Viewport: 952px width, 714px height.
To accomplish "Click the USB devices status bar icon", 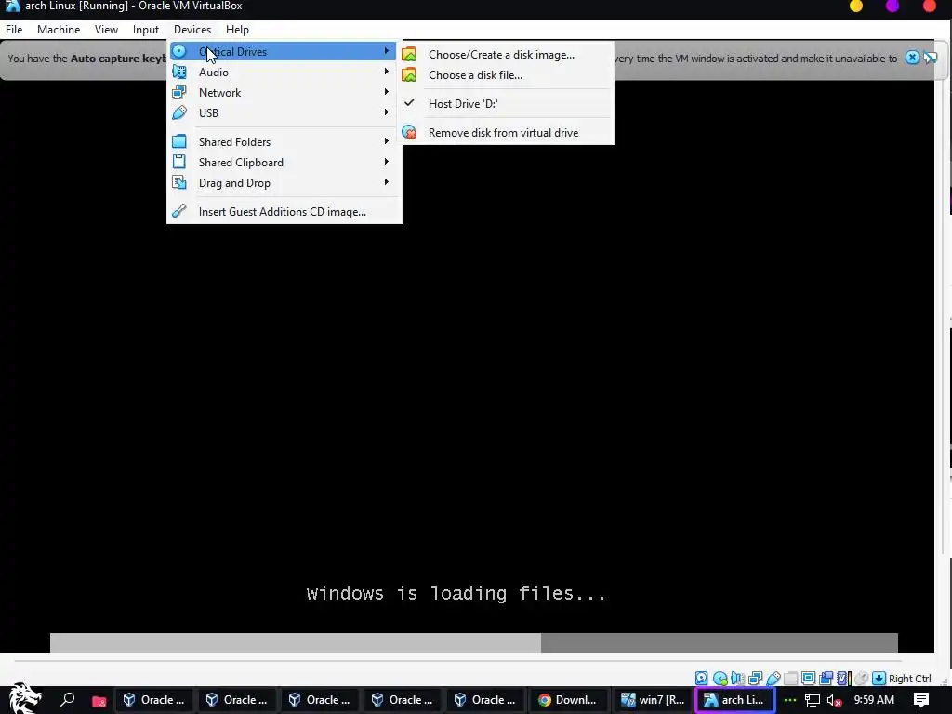I will (x=773, y=678).
